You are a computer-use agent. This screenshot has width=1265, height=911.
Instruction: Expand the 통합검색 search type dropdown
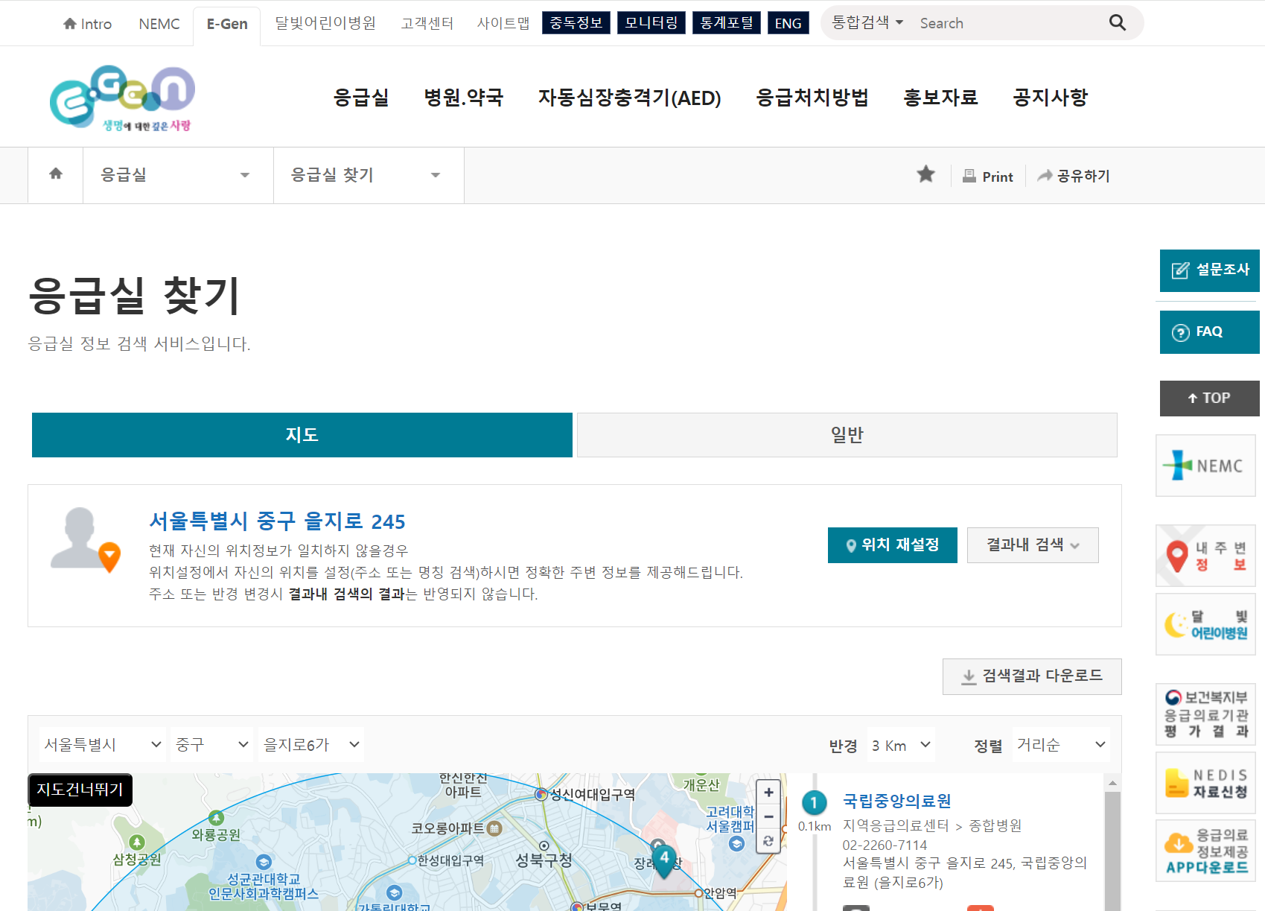point(867,22)
